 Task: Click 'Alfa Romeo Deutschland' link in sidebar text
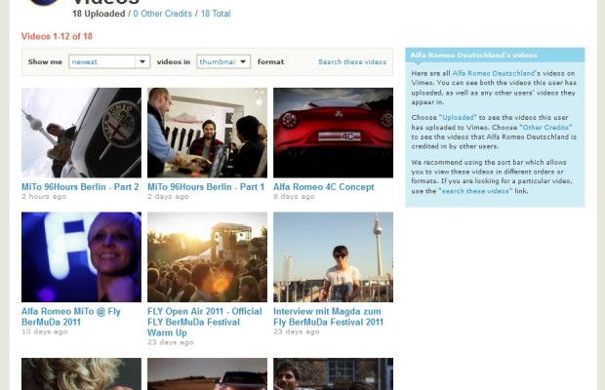pos(493,73)
